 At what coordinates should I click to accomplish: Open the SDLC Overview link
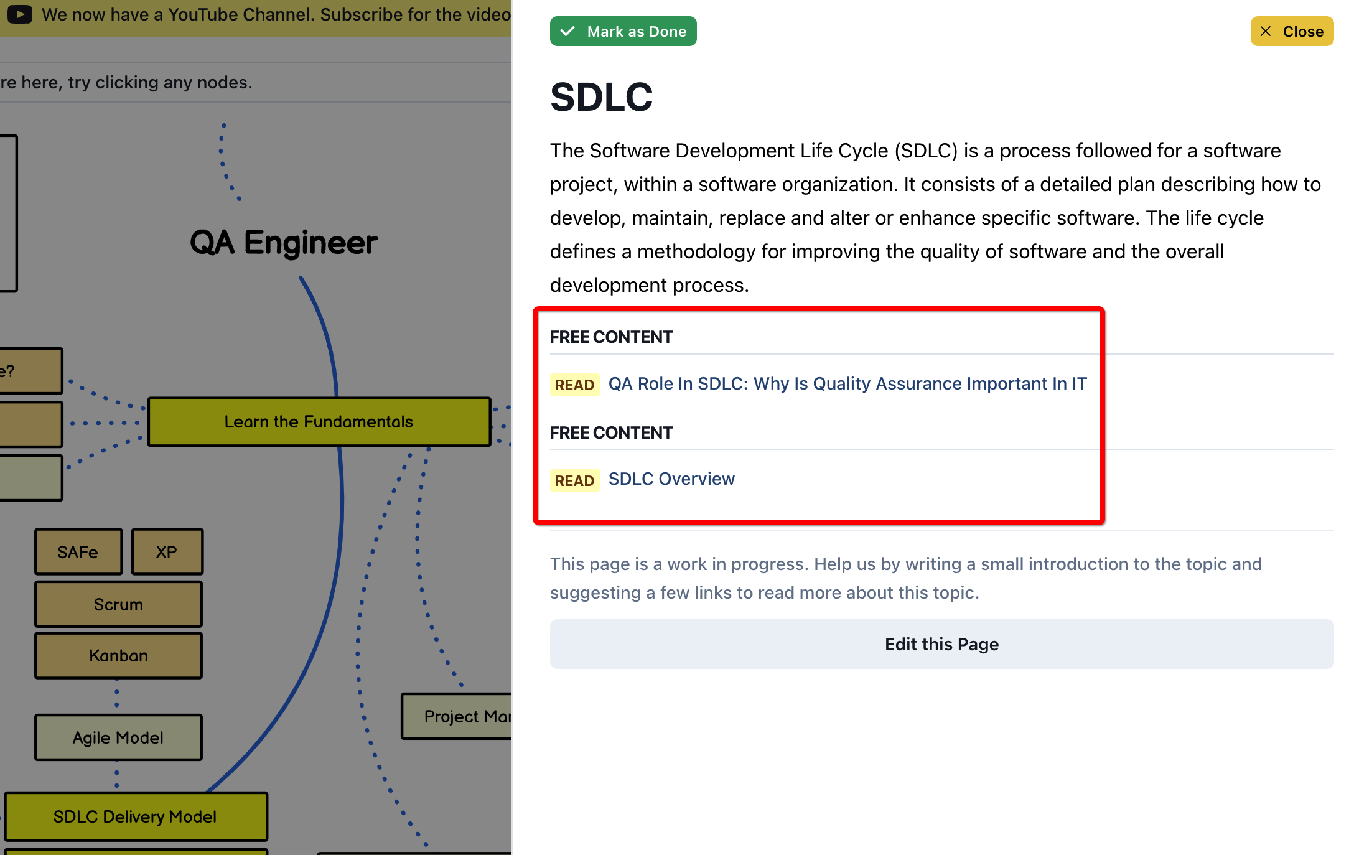671,479
